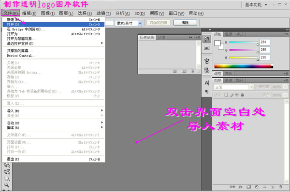The width and height of the screenshot is (290, 192).
Task: Open the Character panel 'A' icon
Action: 207,83
